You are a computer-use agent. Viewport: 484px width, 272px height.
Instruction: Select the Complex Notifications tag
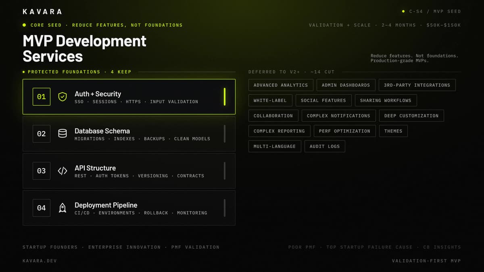coord(338,116)
